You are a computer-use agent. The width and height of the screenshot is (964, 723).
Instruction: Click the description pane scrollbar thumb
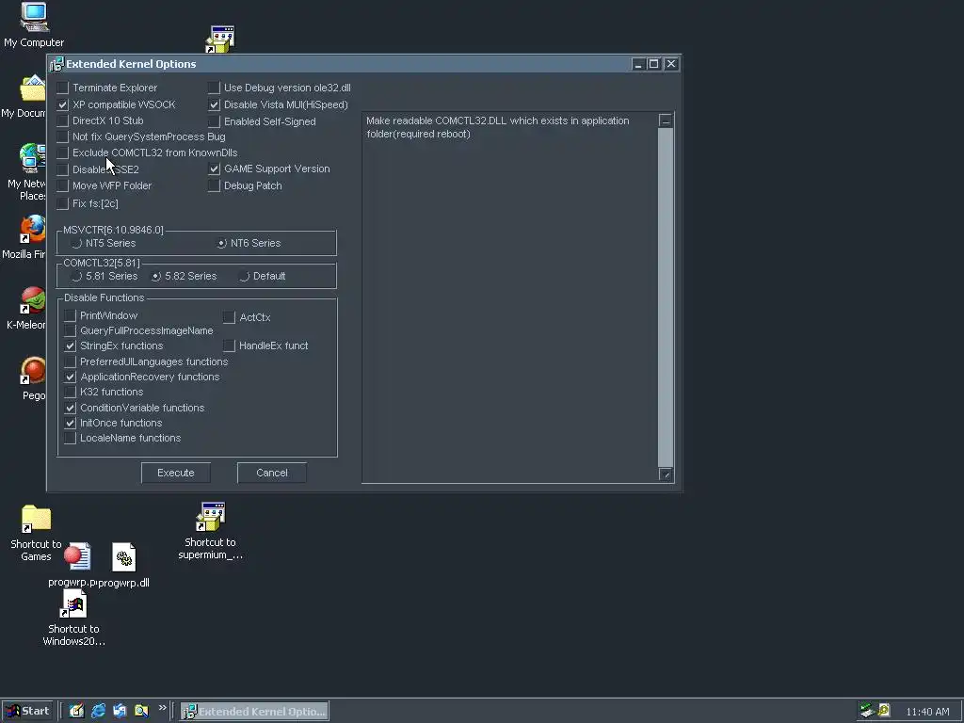tap(666, 297)
